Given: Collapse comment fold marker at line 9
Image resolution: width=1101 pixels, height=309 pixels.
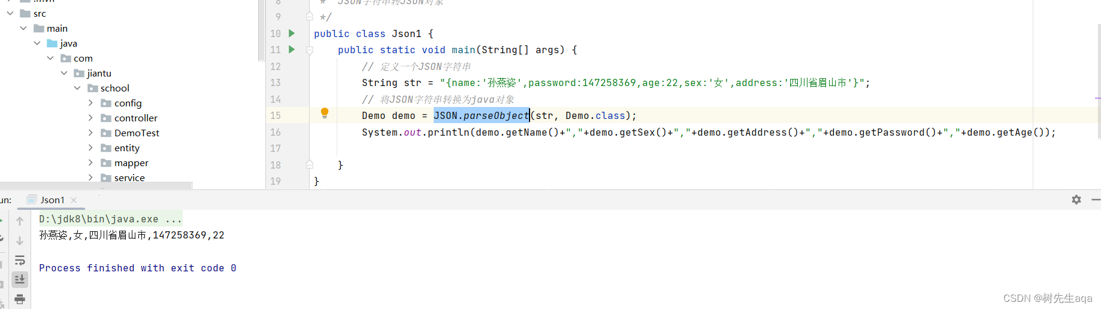Looking at the screenshot, I should 310,17.
